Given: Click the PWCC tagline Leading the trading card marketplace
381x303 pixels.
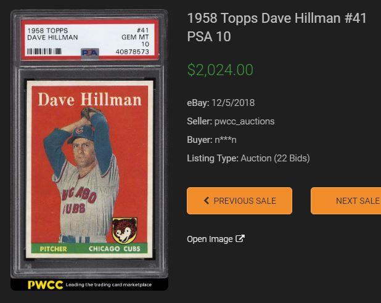Looking at the screenshot, I should point(109,285).
